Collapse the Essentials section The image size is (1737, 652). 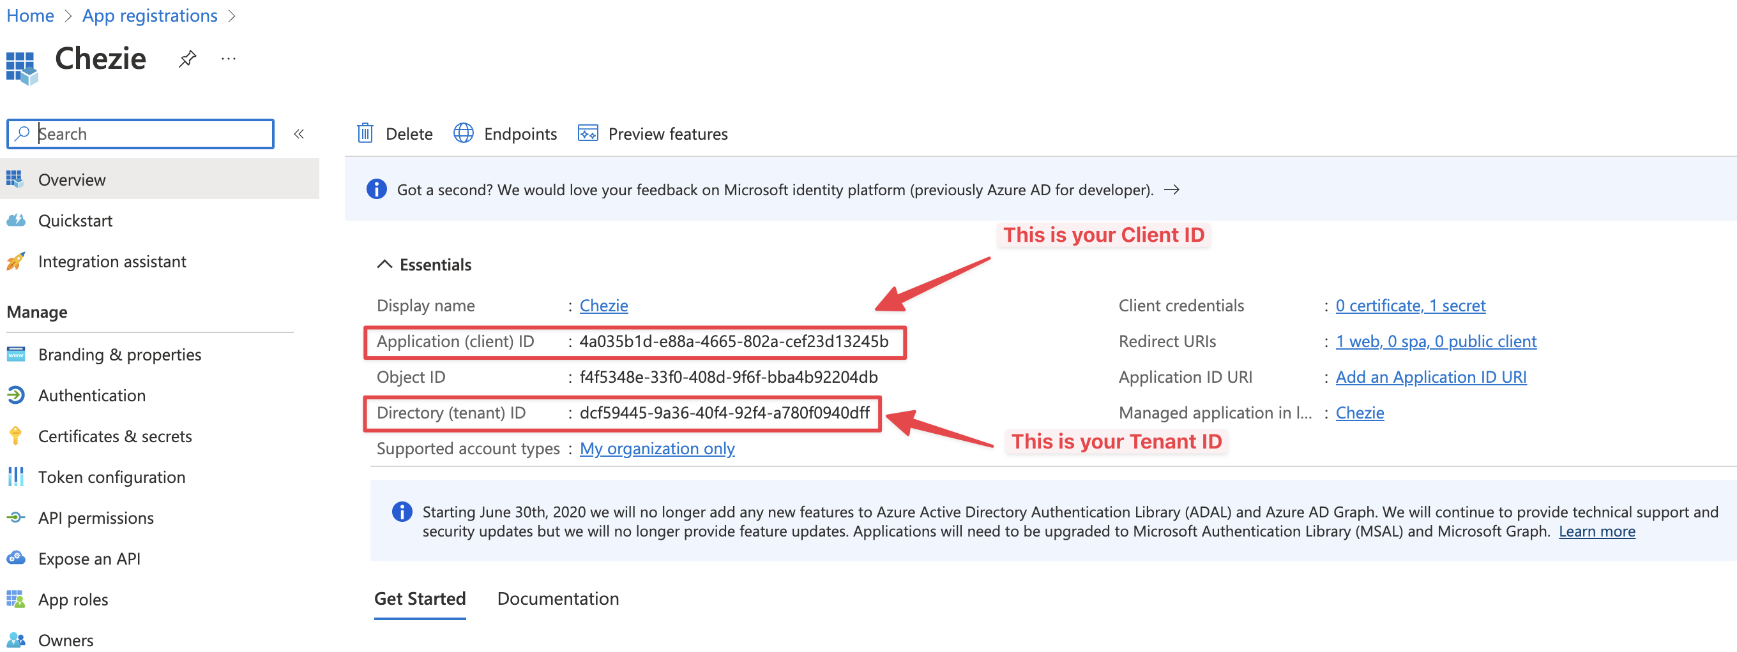point(384,264)
